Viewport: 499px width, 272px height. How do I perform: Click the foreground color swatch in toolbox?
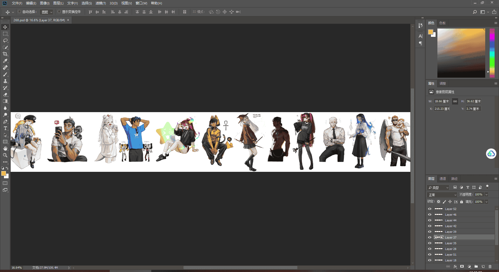pyautogui.click(x=4, y=174)
